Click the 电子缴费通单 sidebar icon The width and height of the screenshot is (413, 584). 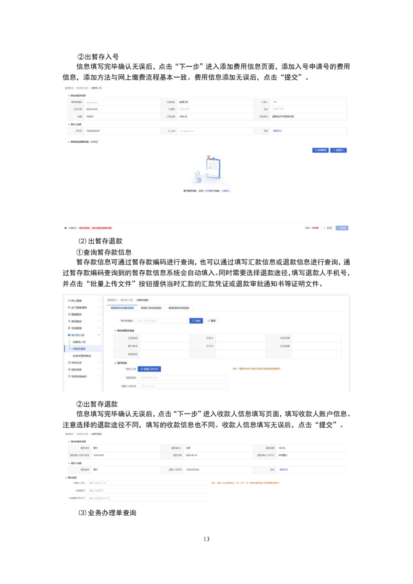(x=69, y=307)
